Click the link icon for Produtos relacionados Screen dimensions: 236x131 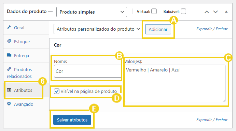9,69
